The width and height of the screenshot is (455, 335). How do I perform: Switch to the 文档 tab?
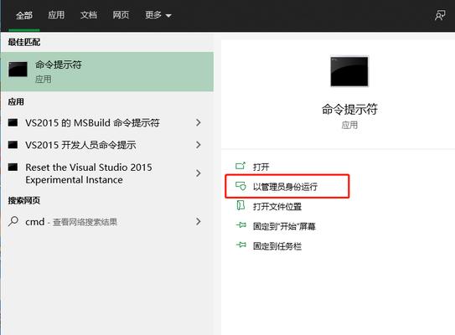(x=89, y=15)
